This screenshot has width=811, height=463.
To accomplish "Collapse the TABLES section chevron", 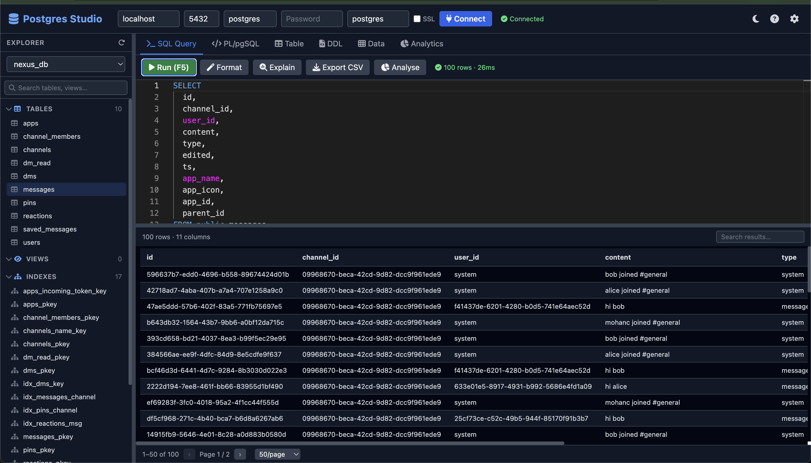I will click(x=9, y=109).
